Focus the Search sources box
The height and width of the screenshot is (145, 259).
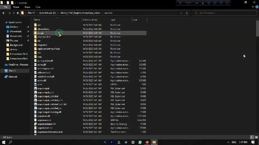(224, 13)
